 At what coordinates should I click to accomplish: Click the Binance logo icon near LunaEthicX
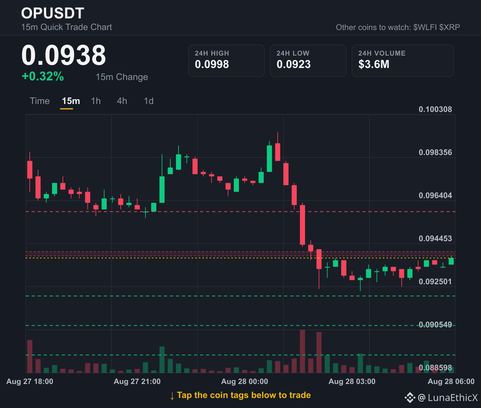(x=410, y=398)
